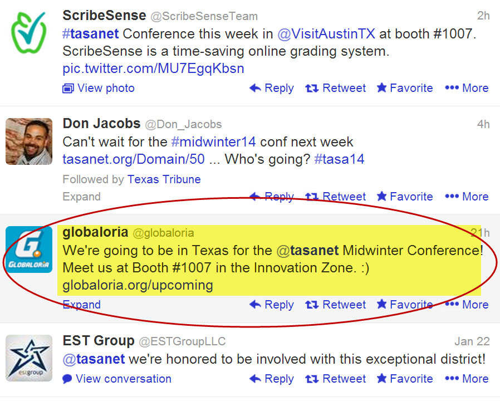This screenshot has width=500, height=406.
Task: Retweet the ScribeSense tweet
Action: click(335, 88)
